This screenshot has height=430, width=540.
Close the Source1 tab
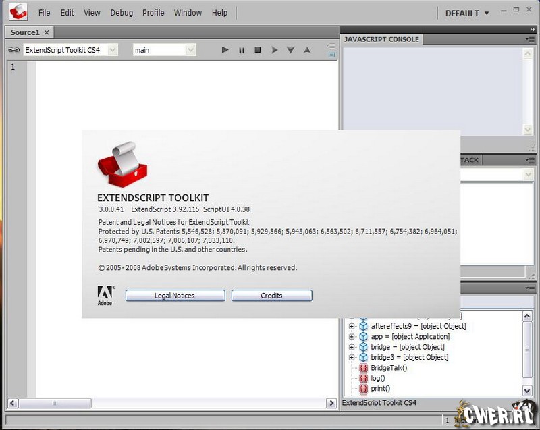47,32
